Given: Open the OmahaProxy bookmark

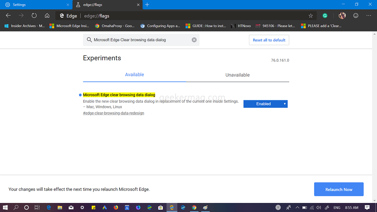Looking at the screenshot, I should [x=115, y=26].
